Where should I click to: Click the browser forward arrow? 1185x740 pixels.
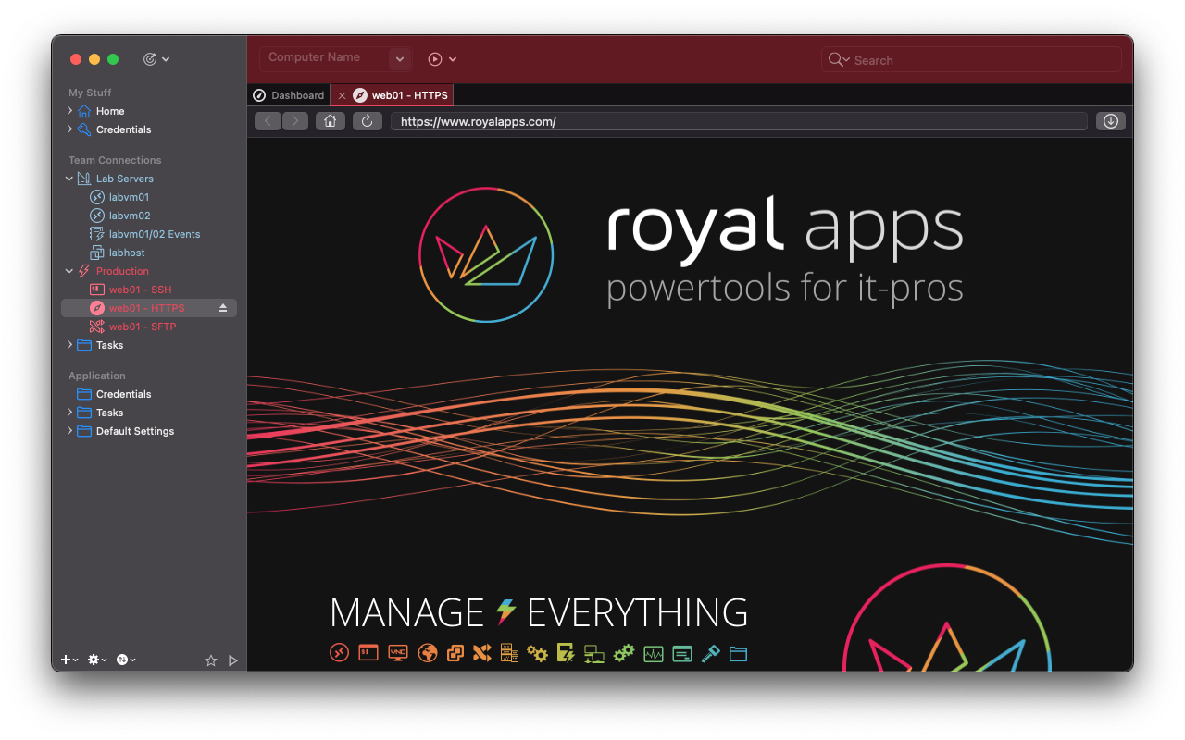pos(295,121)
